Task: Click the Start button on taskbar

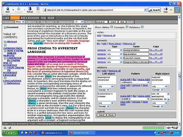Action: [x=10, y=133]
